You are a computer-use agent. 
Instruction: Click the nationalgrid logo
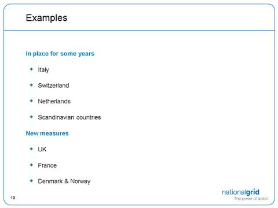pyautogui.click(x=240, y=192)
